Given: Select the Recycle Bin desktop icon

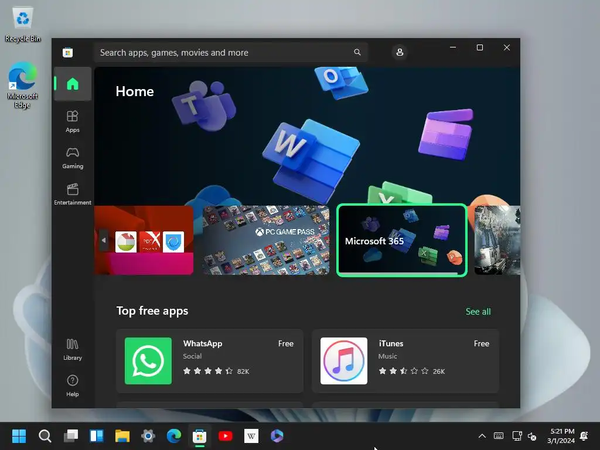Looking at the screenshot, I should click(x=23, y=23).
